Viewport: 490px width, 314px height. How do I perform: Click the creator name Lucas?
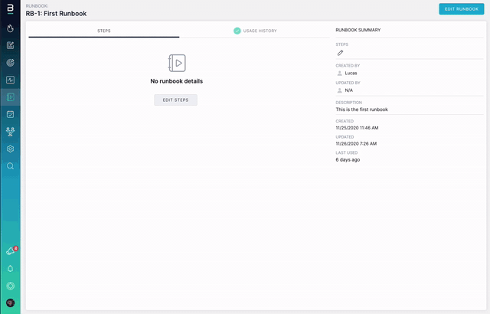pyautogui.click(x=351, y=73)
